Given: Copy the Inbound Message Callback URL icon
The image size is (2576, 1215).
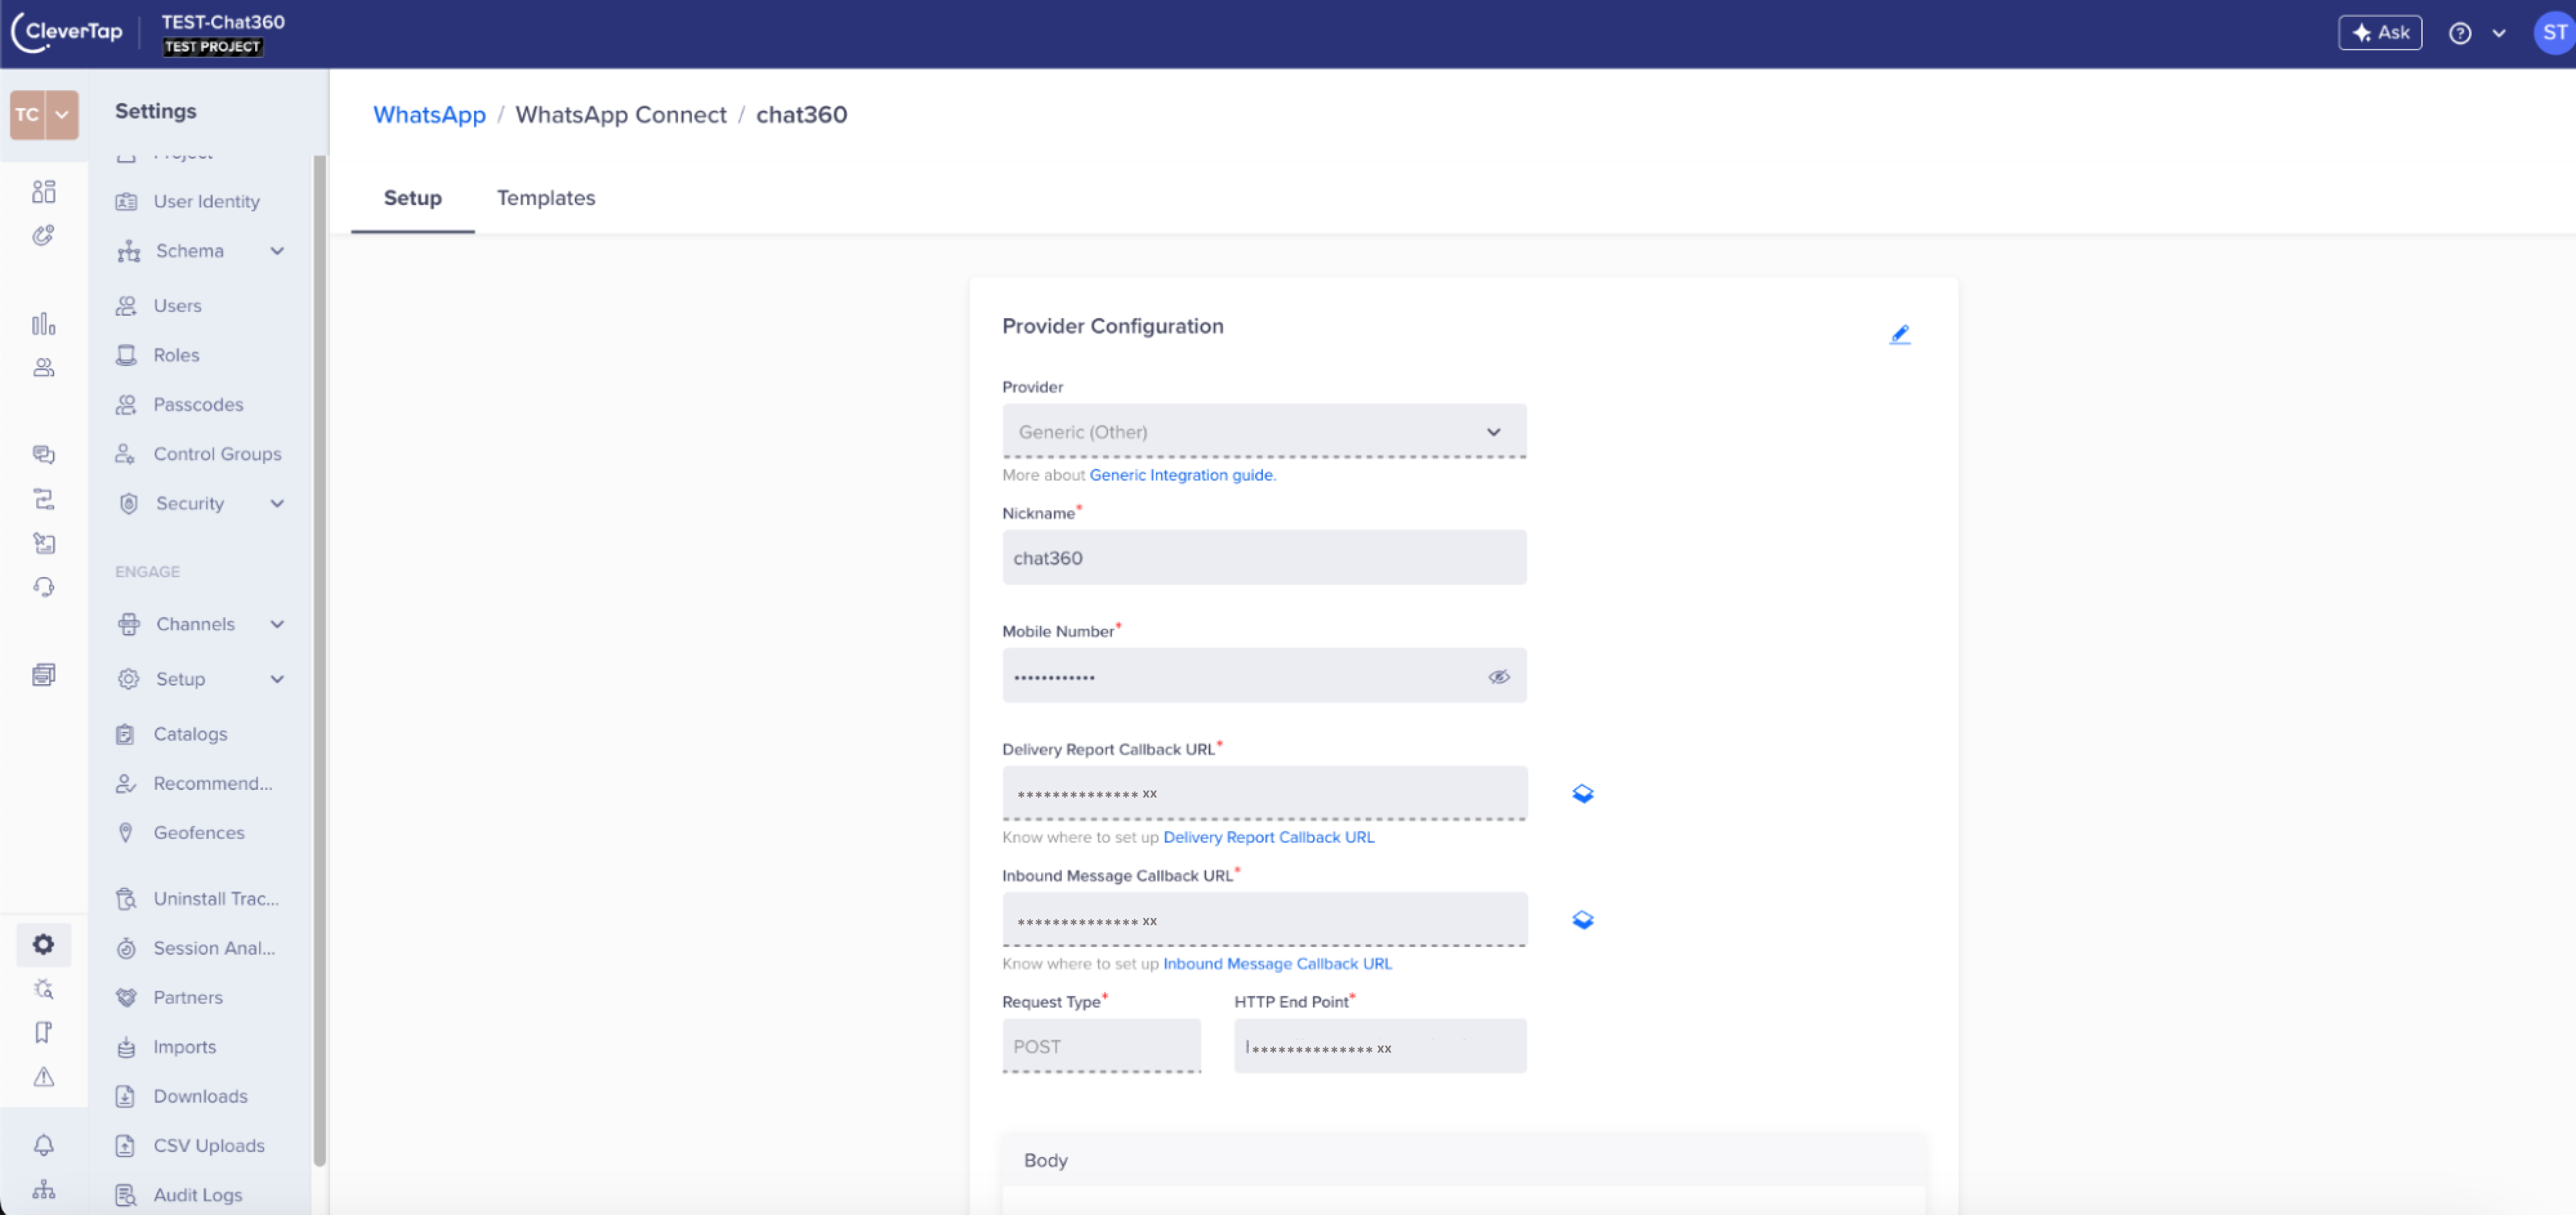Looking at the screenshot, I should (1582, 920).
